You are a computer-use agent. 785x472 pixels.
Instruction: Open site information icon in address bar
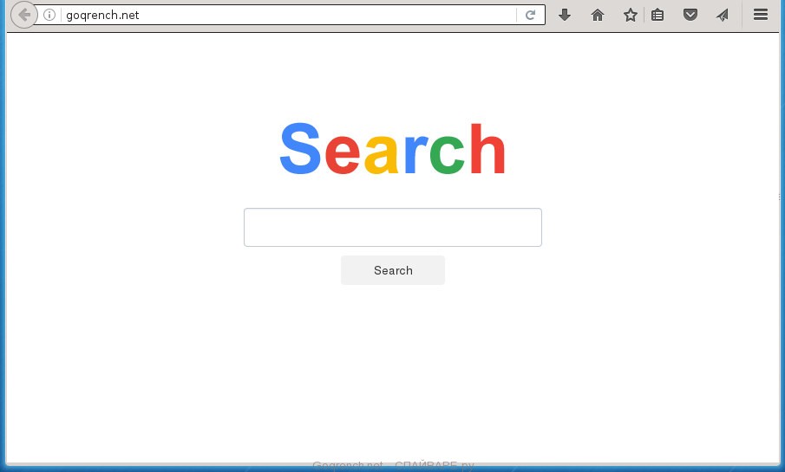tap(49, 15)
